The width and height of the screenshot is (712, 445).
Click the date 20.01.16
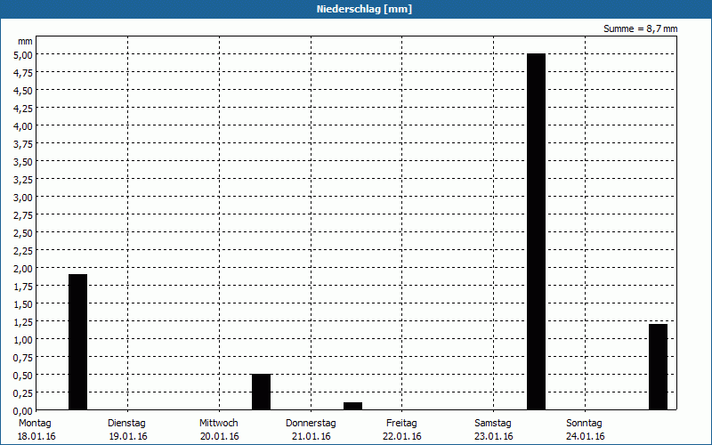click(x=219, y=436)
